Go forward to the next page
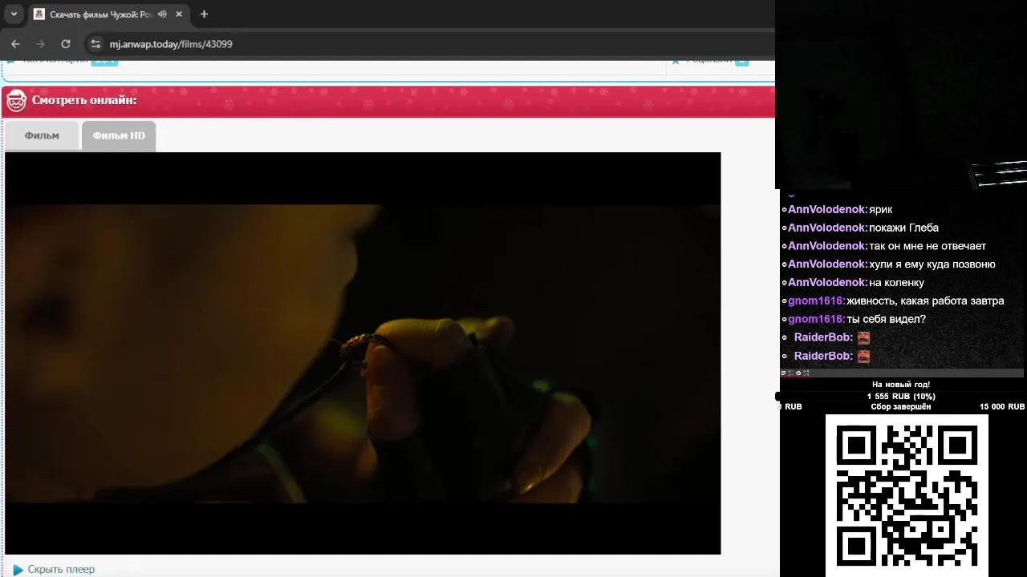This screenshot has width=1027, height=577. (x=40, y=44)
